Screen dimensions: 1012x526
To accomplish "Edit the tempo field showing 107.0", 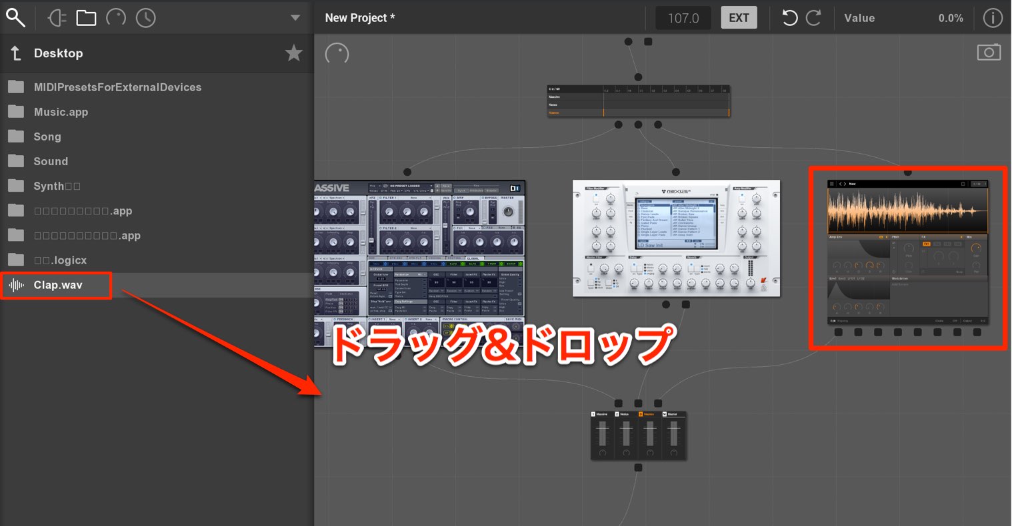I will click(683, 18).
